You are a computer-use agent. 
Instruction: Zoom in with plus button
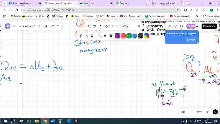pyautogui.click(x=208, y=112)
